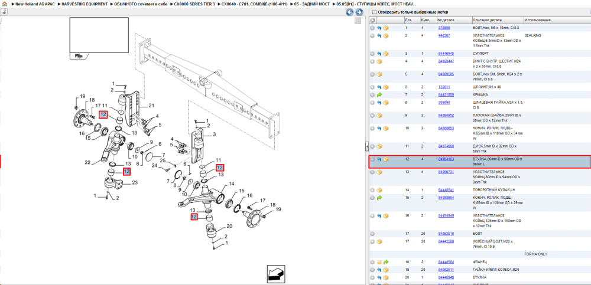Click the blue arrow for SEALRING row

[x=379, y=35]
